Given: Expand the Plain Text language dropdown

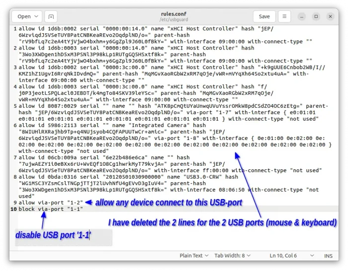Looking at the screenshot, I should pyautogui.click(x=194, y=256).
